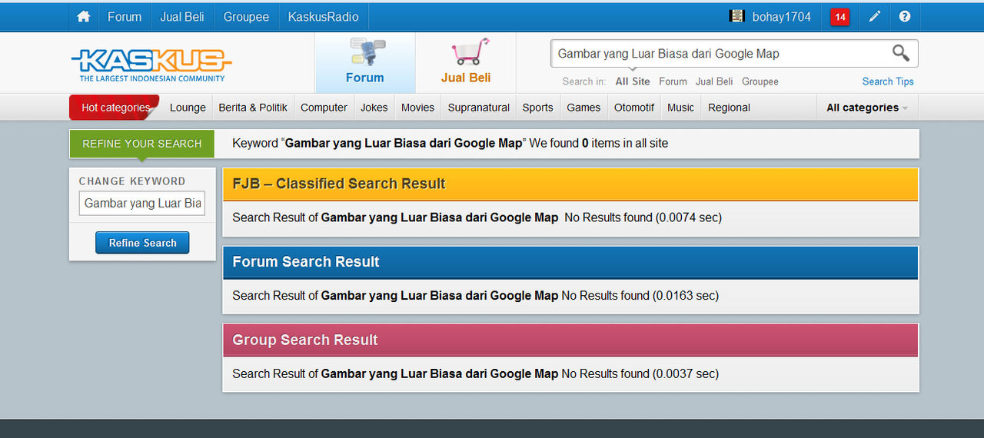Click 'No Results found (0.0037 sec)' text
984x438 pixels.
tap(640, 373)
